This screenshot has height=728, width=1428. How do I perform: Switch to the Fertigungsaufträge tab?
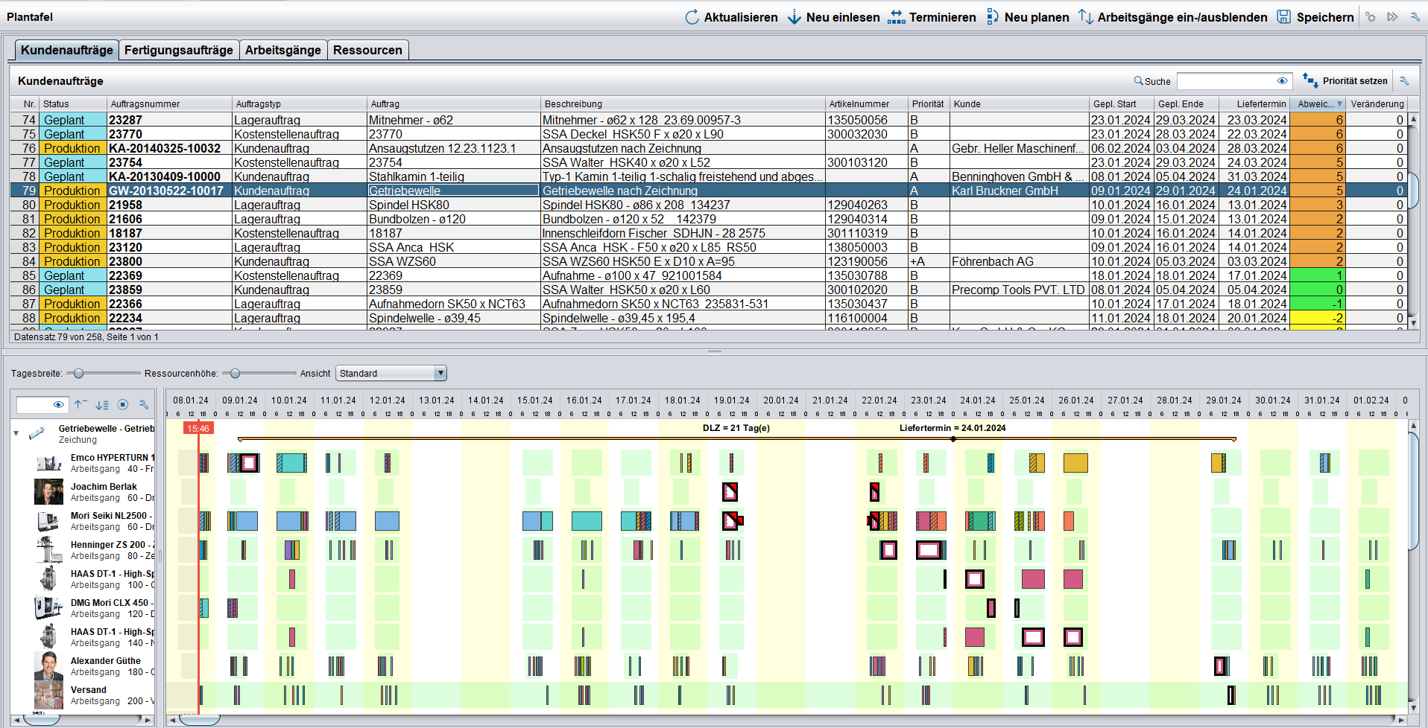(x=179, y=50)
